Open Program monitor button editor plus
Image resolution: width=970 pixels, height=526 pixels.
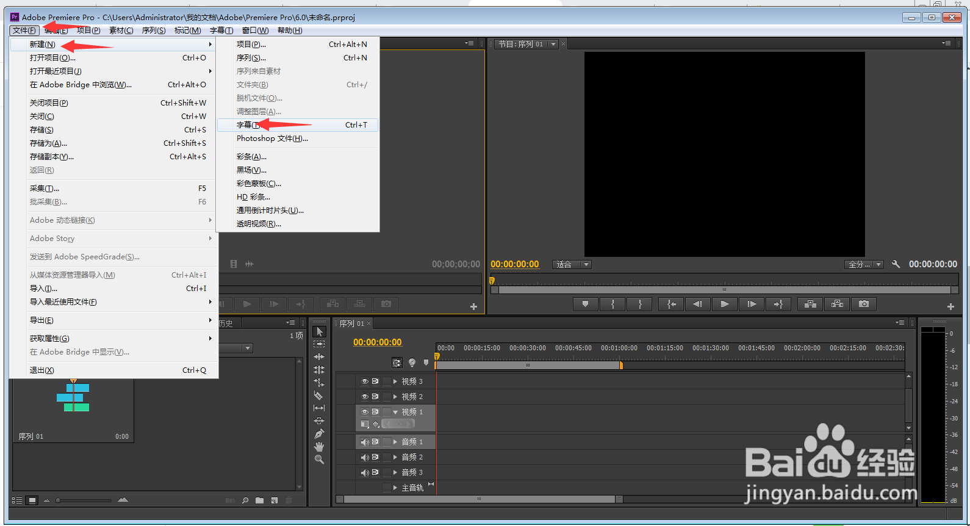950,306
